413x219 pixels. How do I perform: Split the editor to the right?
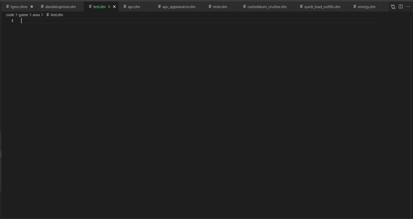point(401,7)
